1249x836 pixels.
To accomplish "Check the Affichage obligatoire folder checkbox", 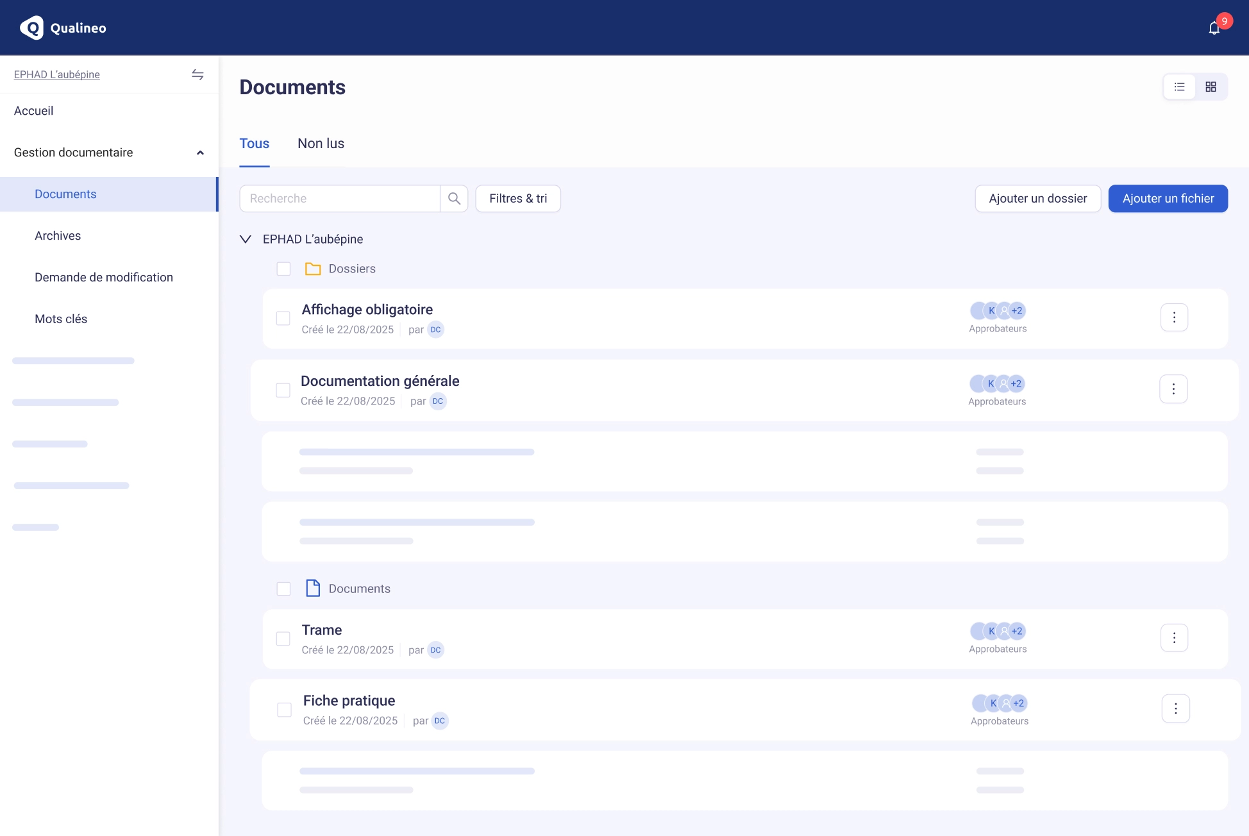I will click(283, 318).
